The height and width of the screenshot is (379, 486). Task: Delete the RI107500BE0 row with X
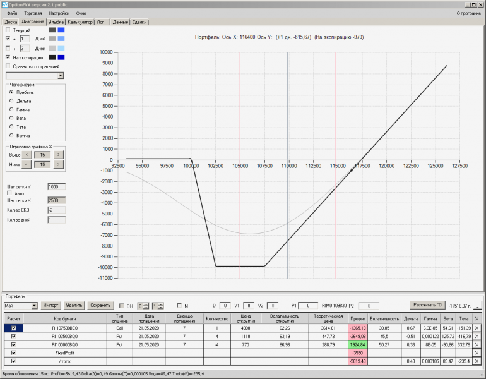[x=477, y=328]
